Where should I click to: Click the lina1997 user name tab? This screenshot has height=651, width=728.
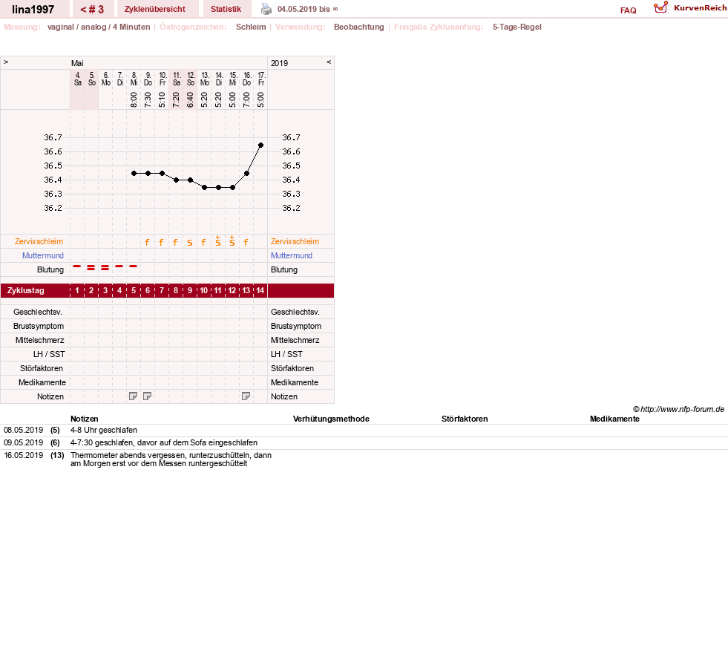coord(33,10)
